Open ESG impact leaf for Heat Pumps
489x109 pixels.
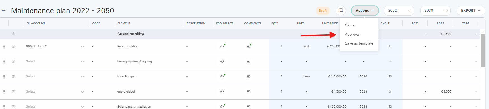point(223,76)
